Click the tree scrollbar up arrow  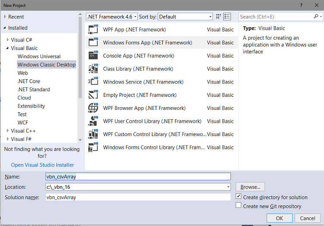[80, 14]
